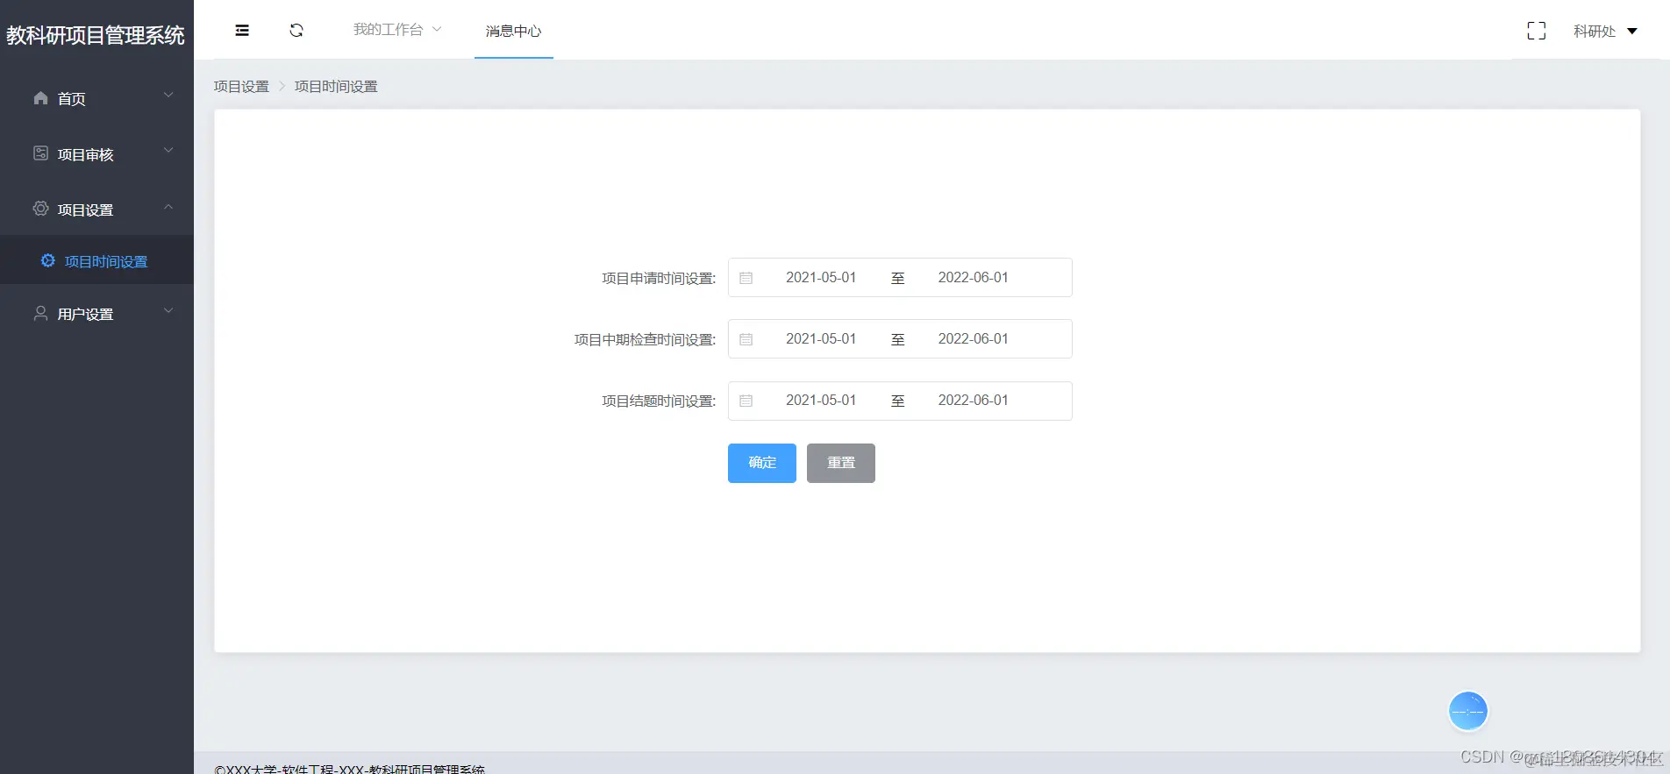Click calendar icon in 项目结题时间设置 field
Image resolution: width=1670 pixels, height=774 pixels.
[746, 401]
